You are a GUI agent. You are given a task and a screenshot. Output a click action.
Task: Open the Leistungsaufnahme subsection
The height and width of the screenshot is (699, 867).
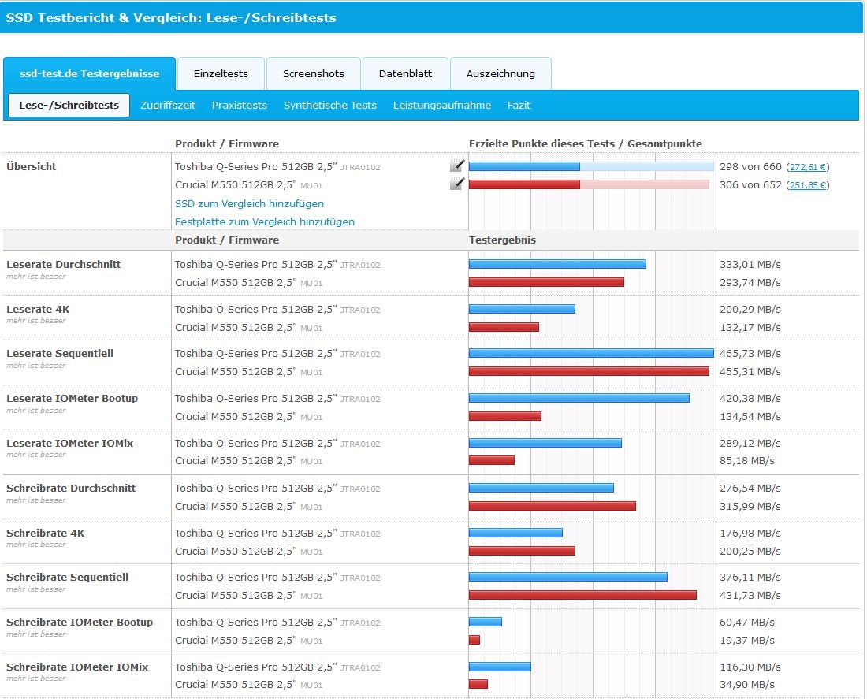pyautogui.click(x=442, y=106)
